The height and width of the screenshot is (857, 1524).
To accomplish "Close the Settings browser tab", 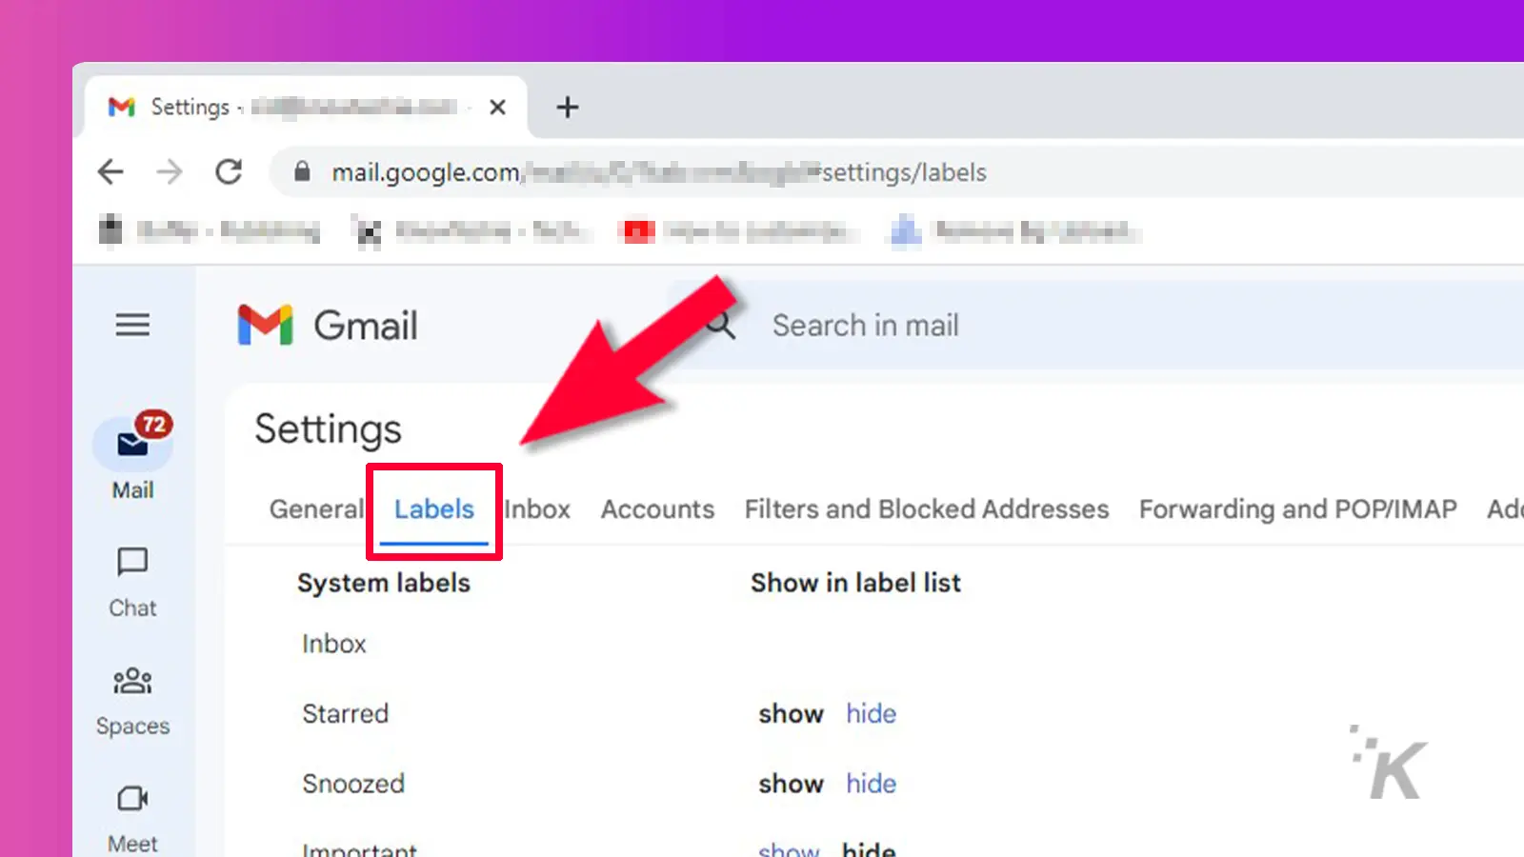I will (497, 108).
